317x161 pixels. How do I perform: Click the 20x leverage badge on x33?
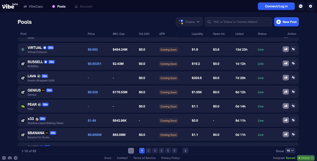click(43, 119)
